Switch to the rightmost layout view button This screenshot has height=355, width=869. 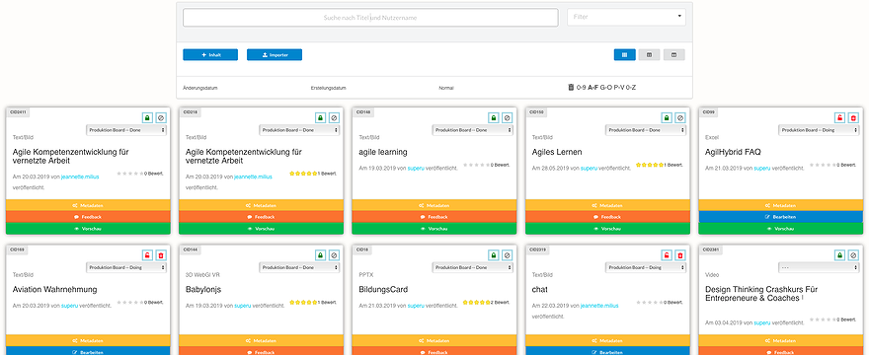tap(673, 55)
